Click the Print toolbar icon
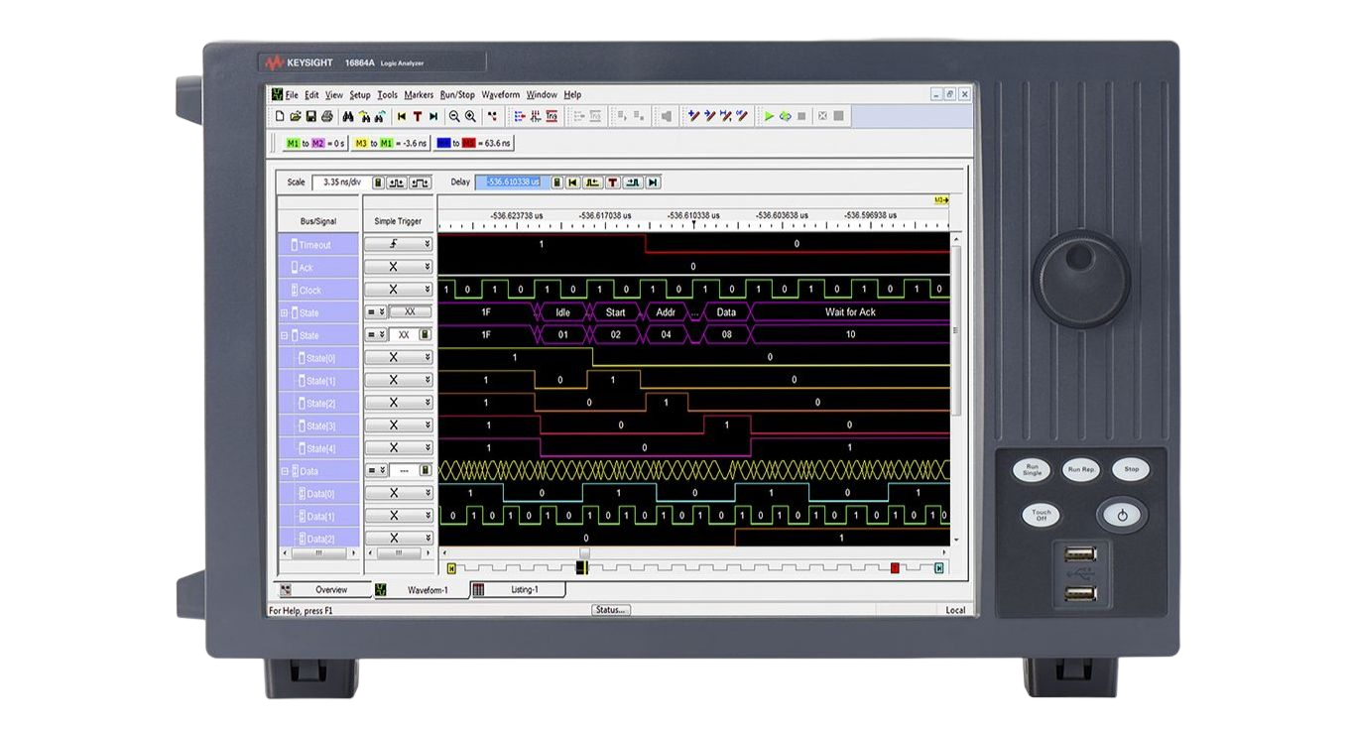 (x=326, y=116)
